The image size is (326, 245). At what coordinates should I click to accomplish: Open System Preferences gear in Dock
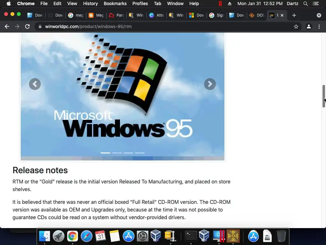point(142,236)
